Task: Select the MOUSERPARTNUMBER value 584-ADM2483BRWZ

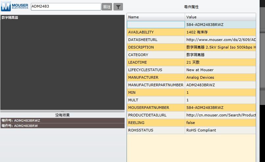Action: click(x=220, y=108)
